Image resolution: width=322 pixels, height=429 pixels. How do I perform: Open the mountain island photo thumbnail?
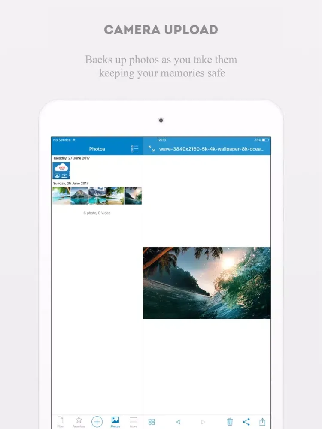tap(79, 196)
